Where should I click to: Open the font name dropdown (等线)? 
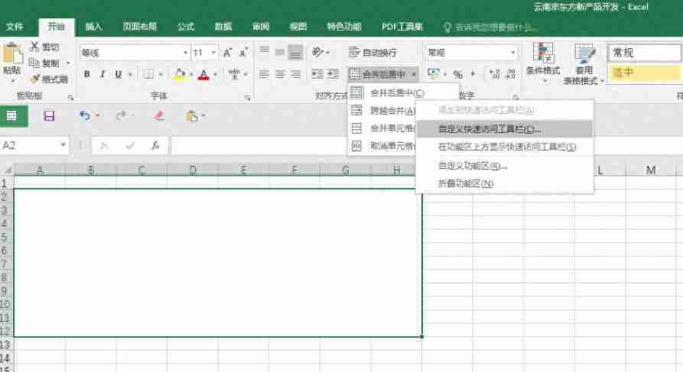[x=185, y=53]
